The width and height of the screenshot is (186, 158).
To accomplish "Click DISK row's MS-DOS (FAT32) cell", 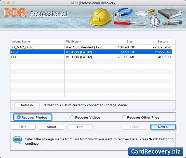I will pos(85,52).
